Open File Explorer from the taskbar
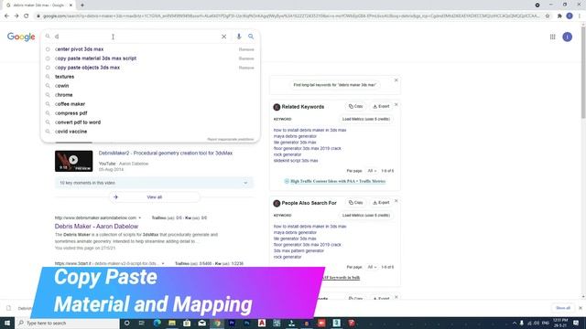Image resolution: width=586 pixels, height=329 pixels. pos(172,323)
